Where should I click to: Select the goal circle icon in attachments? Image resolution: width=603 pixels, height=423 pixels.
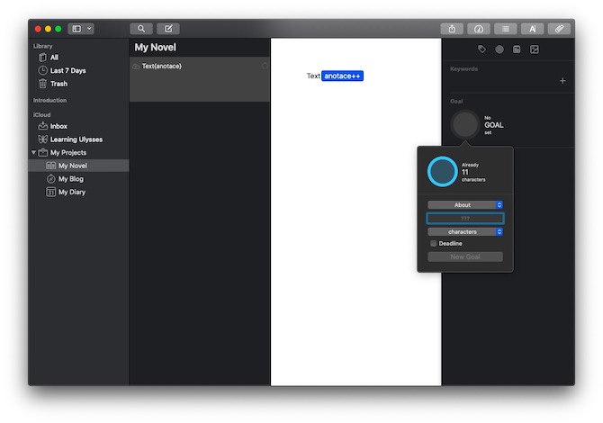click(499, 49)
